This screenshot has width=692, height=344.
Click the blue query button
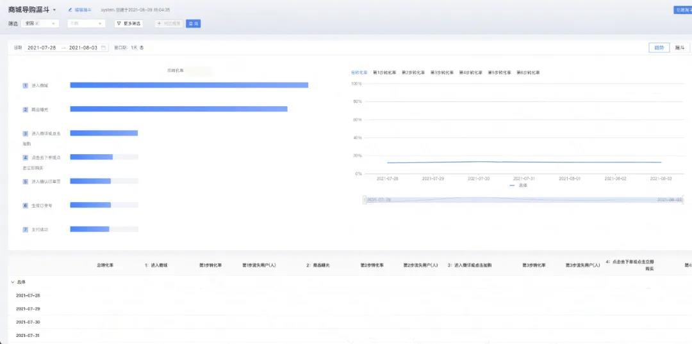[x=194, y=24]
